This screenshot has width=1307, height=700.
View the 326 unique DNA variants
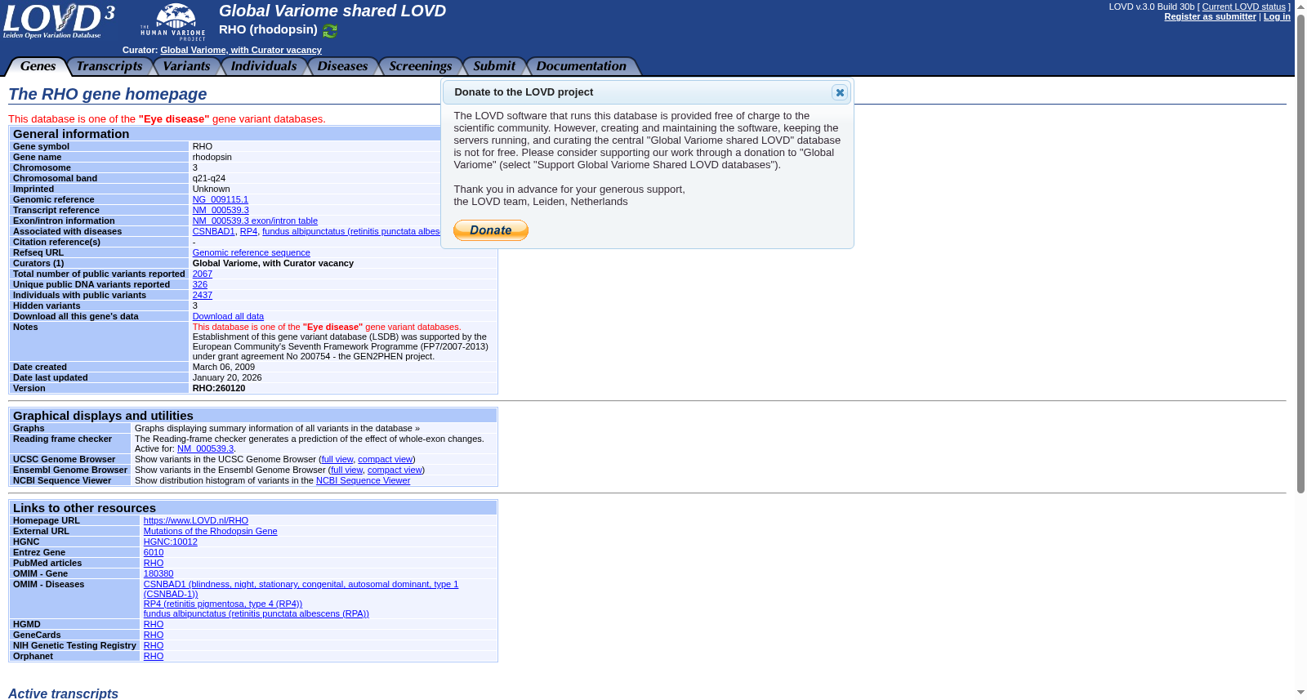tap(199, 284)
